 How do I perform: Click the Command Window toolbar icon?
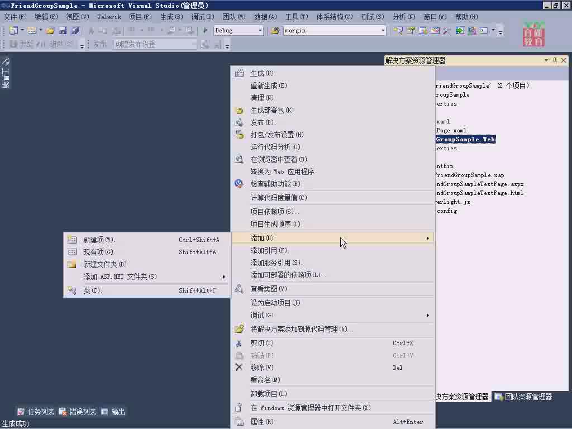click(x=484, y=31)
